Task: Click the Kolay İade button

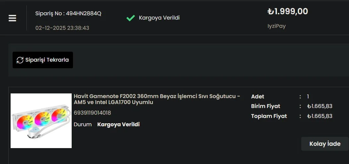Action: [325, 144]
